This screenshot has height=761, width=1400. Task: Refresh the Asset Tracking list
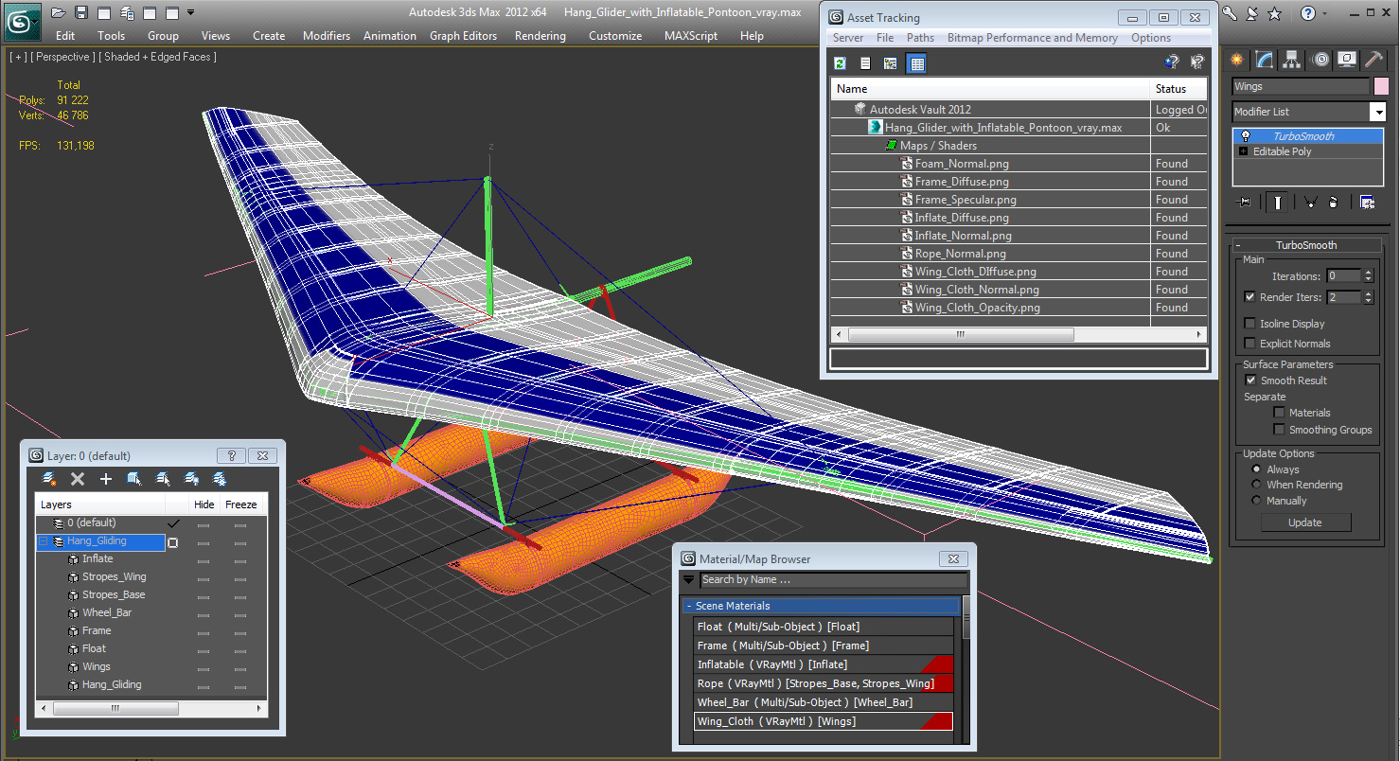(x=840, y=63)
